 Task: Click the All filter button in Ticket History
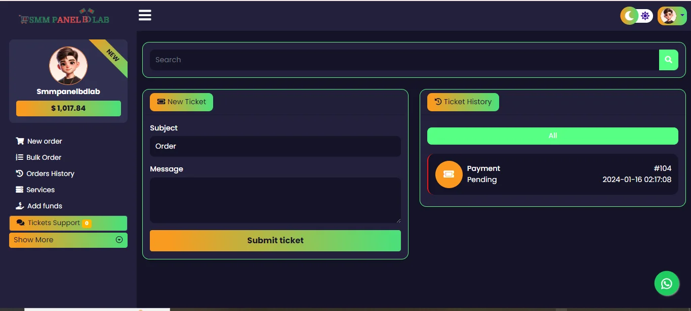(x=552, y=136)
